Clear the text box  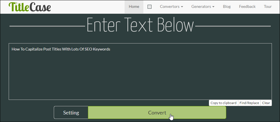coord(266,103)
